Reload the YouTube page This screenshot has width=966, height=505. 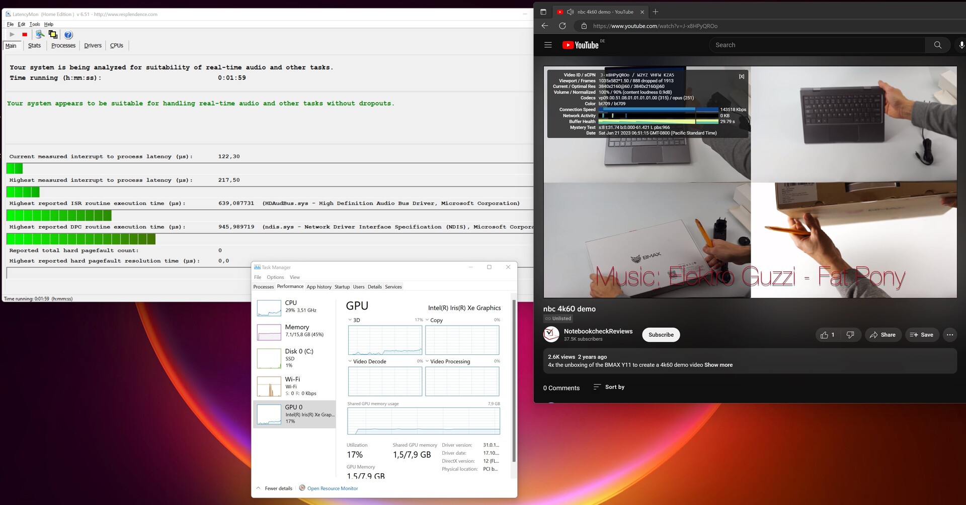click(562, 26)
